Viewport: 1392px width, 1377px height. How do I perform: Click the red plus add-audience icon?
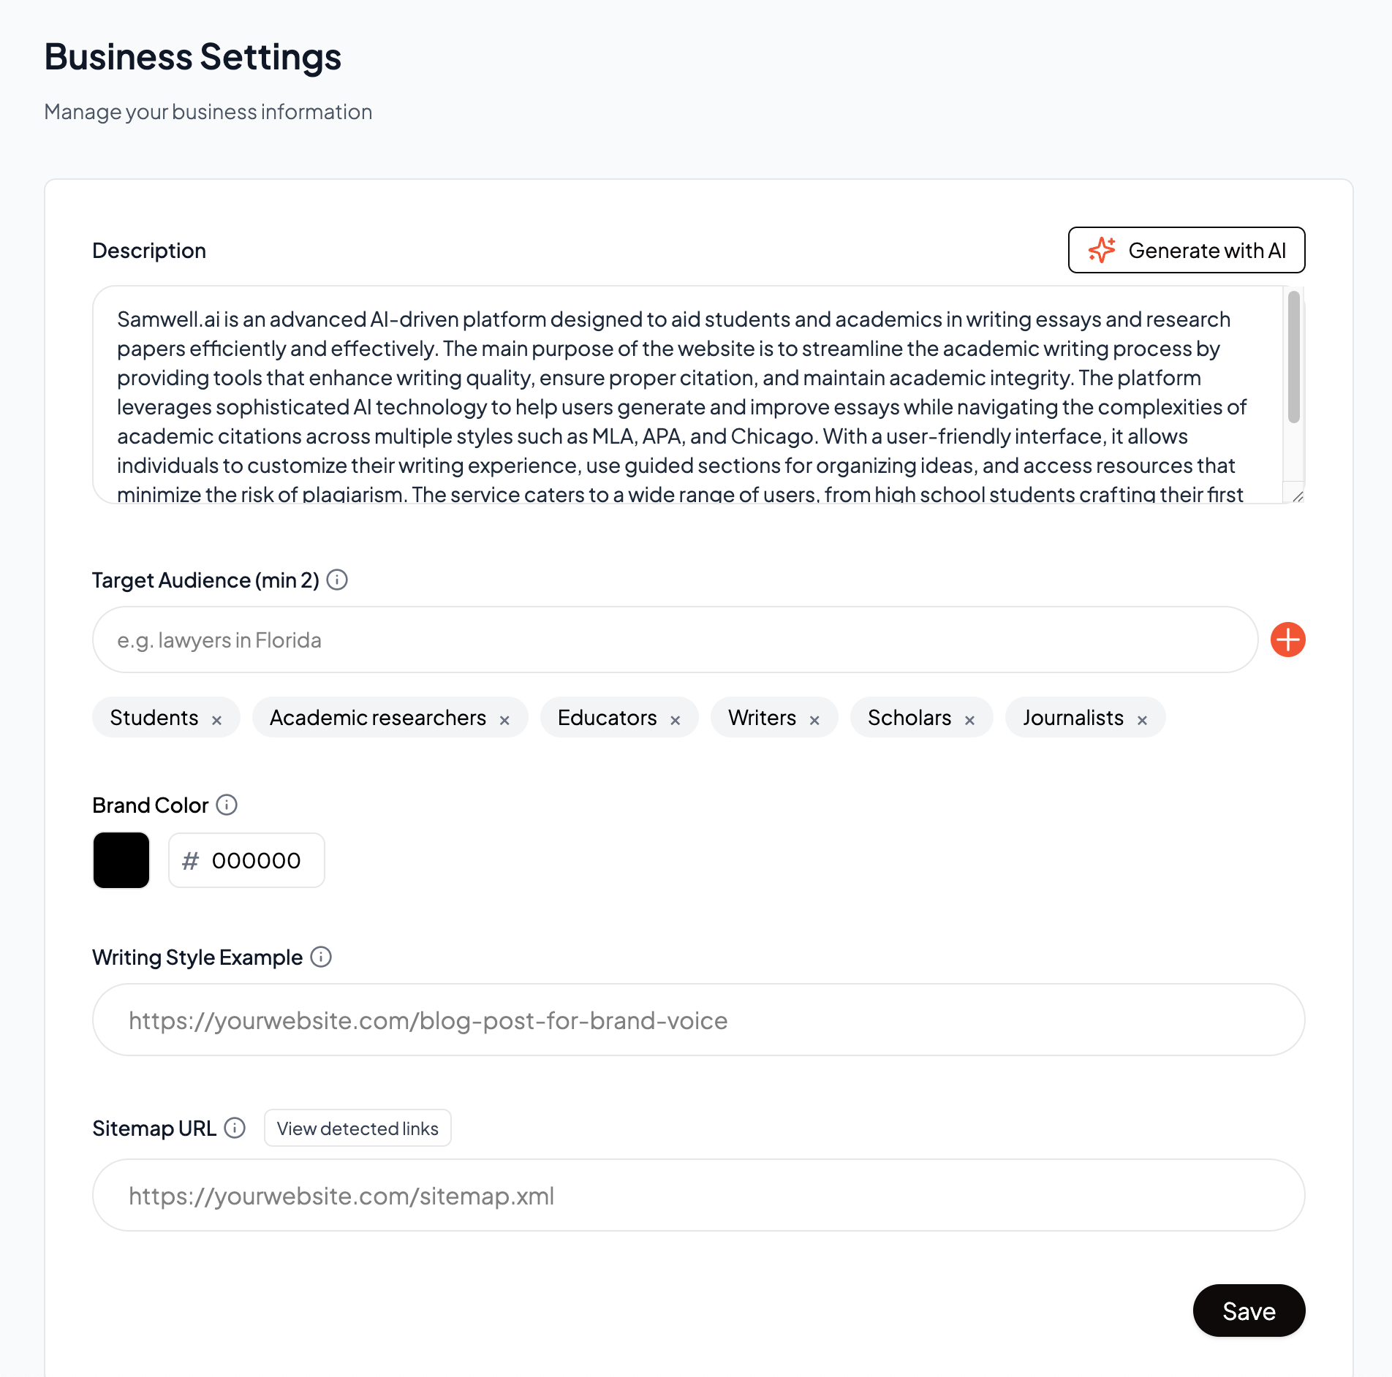pos(1287,640)
